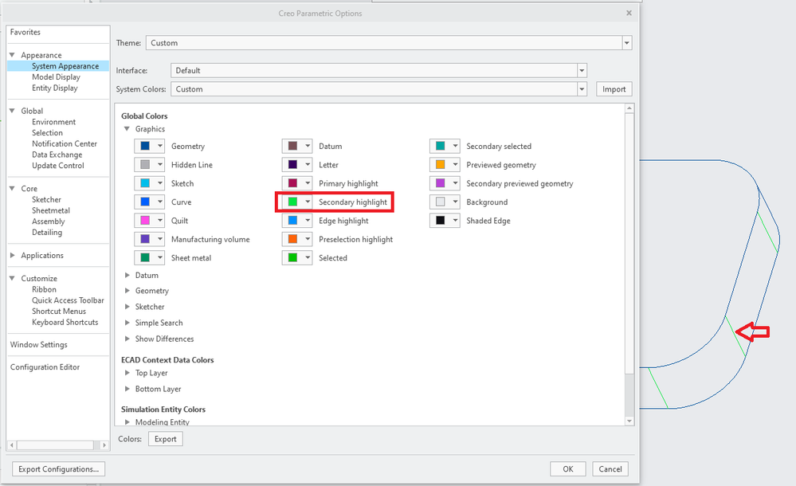
Task: Cancel the options dialog
Action: point(610,468)
